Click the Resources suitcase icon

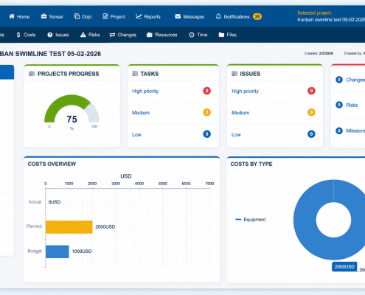point(150,35)
